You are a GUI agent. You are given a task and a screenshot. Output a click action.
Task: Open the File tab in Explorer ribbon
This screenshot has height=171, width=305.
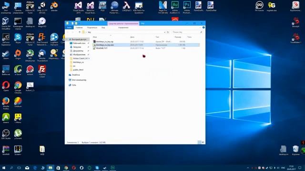pyautogui.click(x=69, y=28)
